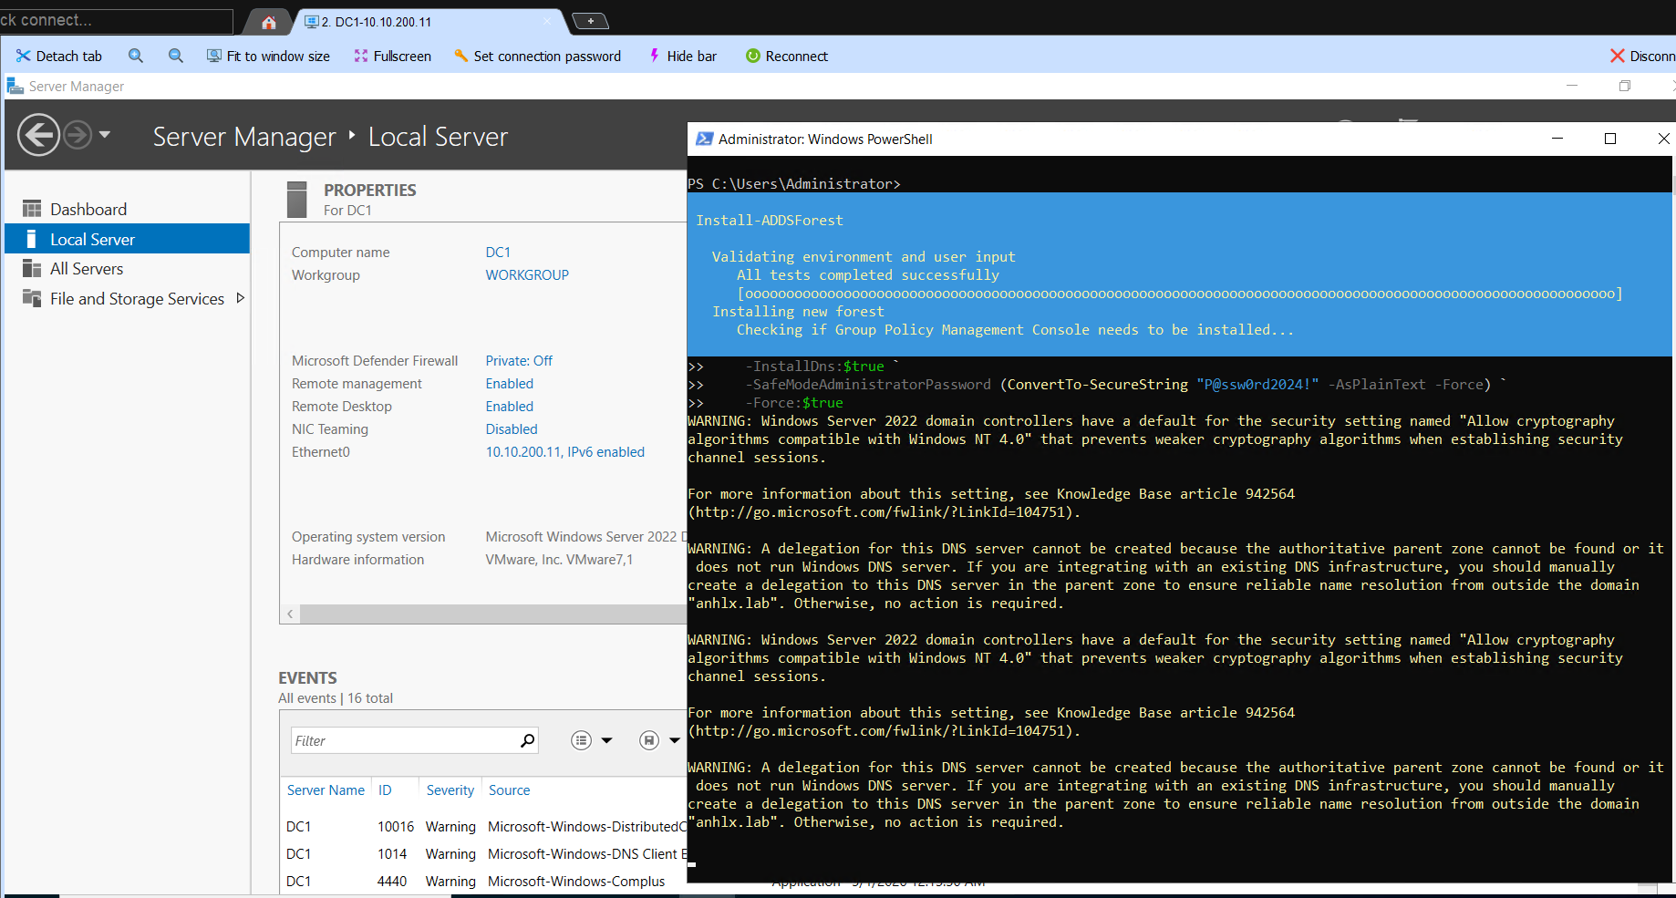1676x898 pixels.
Task: Select event 1014 DNS Client row
Action: pyautogui.click(x=483, y=854)
